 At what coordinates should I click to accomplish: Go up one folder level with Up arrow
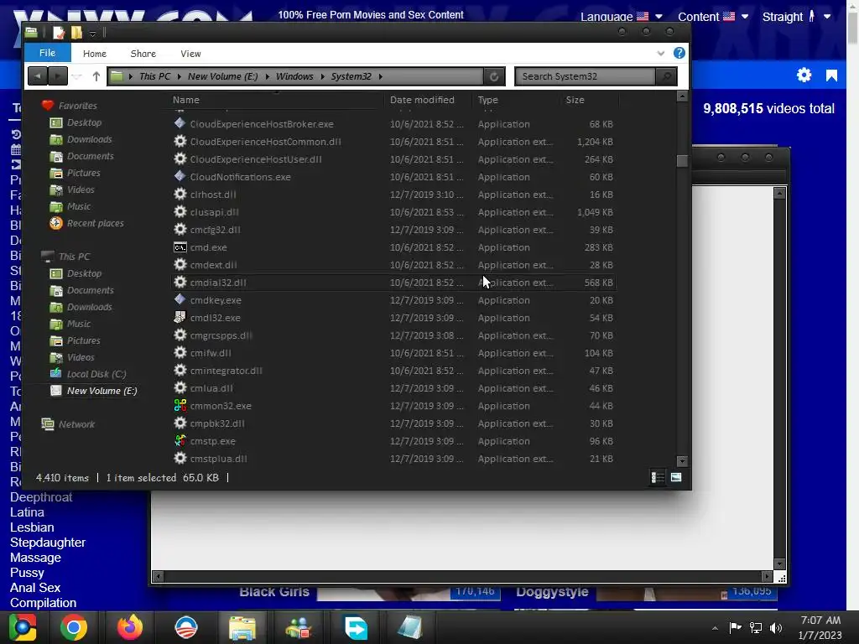(x=96, y=76)
